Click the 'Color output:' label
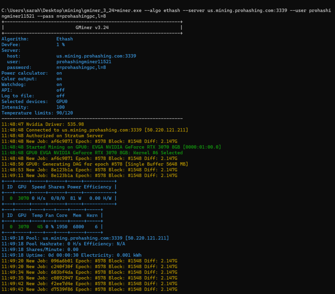 click(x=19, y=79)
